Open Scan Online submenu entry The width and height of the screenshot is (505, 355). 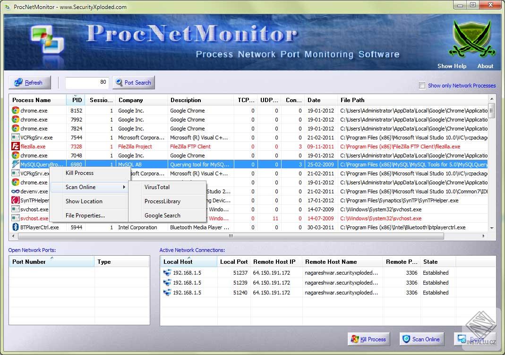click(x=80, y=187)
